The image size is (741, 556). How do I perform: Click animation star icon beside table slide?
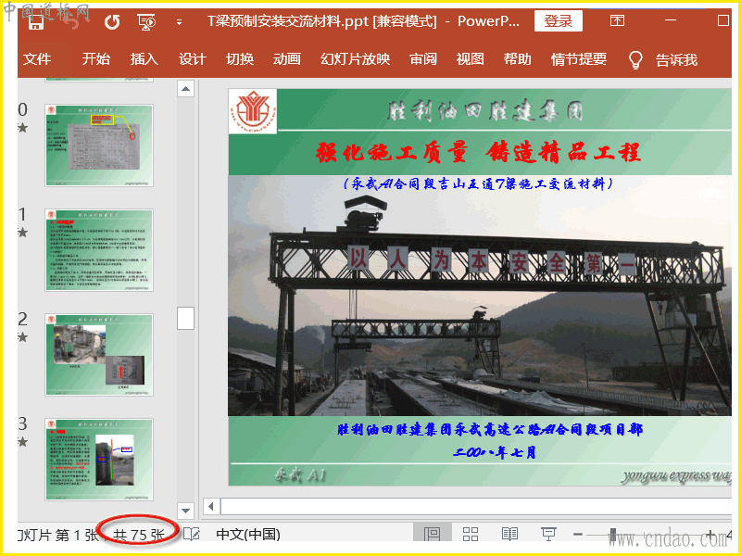pos(22,128)
